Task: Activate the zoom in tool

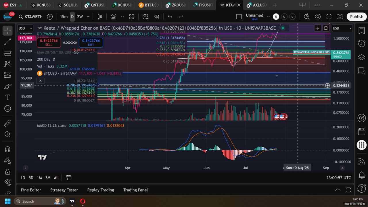Action: (x=8, y=134)
